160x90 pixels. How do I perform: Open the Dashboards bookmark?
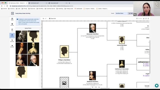click(78, 9)
